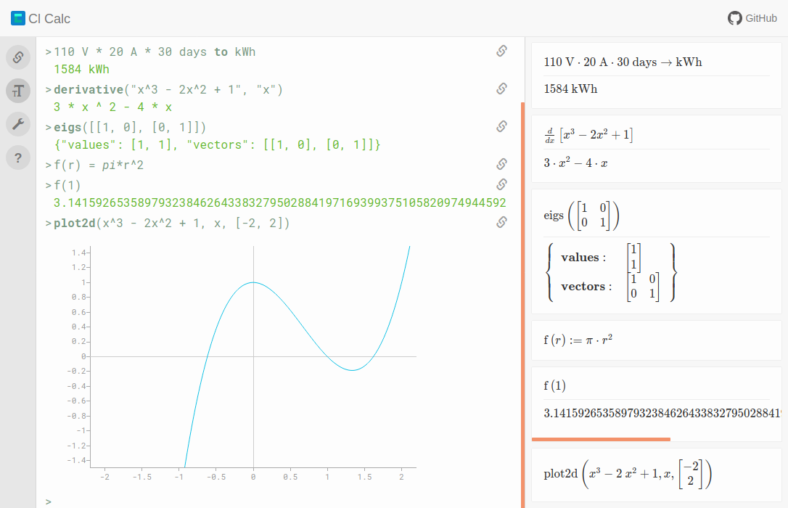Click the CI Calc logo icon
Viewport: 788px width, 508px height.
[x=18, y=18]
